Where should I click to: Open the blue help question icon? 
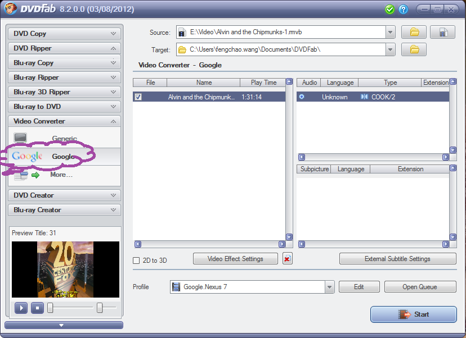tap(404, 10)
